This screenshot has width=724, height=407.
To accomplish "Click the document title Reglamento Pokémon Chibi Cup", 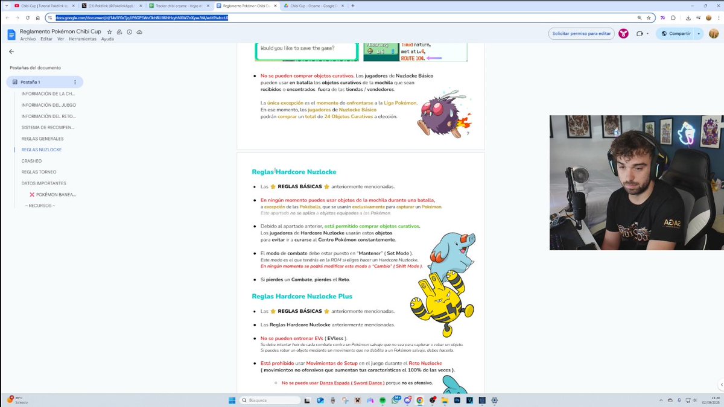I will (x=61, y=31).
